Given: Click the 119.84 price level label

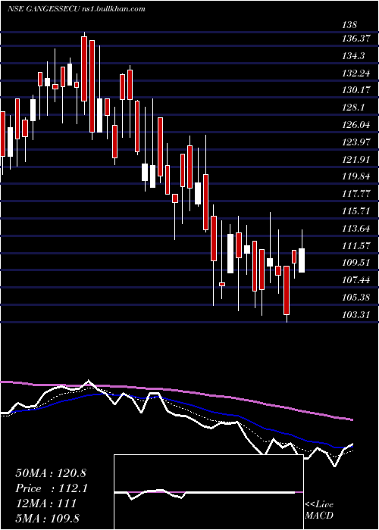Looking at the screenshot, I should coord(355,176).
